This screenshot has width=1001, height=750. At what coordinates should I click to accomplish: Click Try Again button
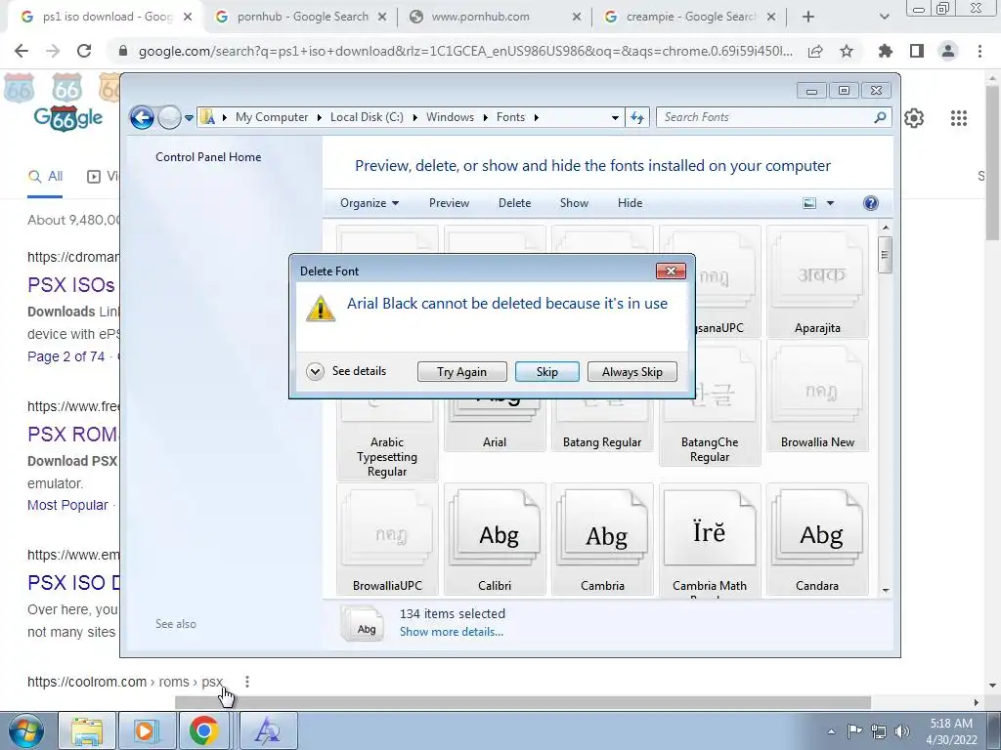coord(462,372)
